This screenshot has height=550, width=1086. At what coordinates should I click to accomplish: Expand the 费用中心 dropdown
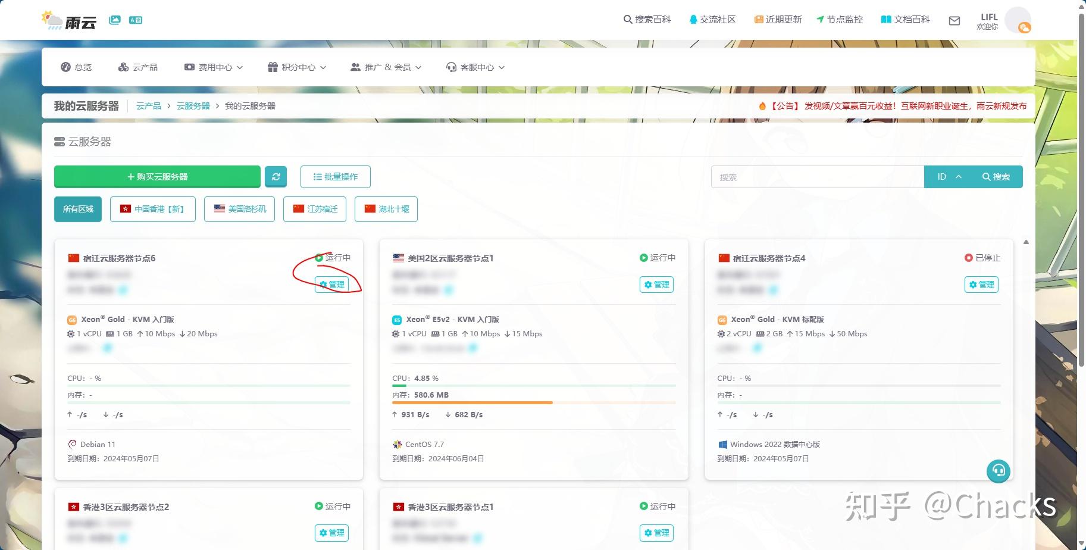tap(213, 67)
